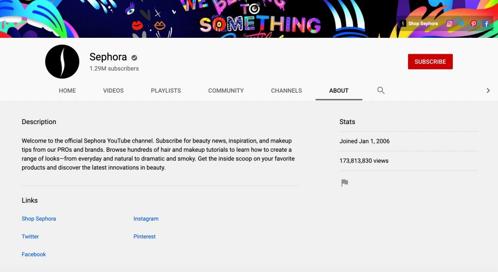Click the Sephora channel name

108,57
